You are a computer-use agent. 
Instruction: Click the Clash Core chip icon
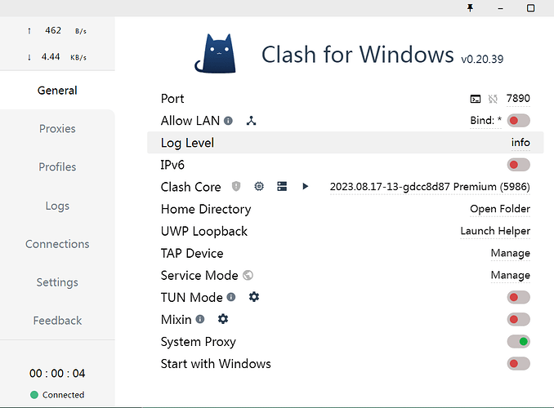click(259, 186)
